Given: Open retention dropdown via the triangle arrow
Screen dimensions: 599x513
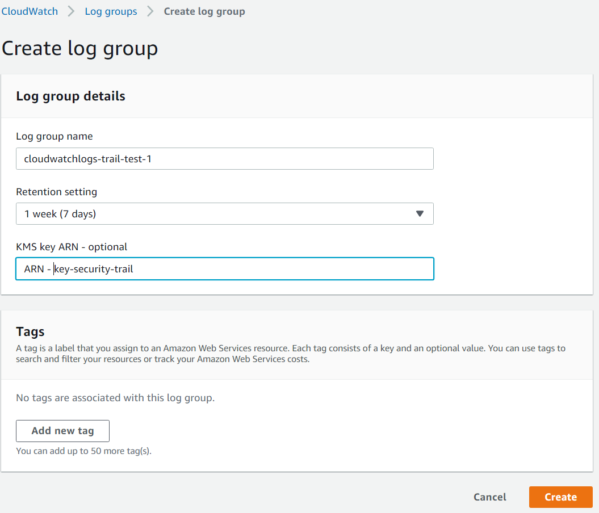Looking at the screenshot, I should [x=420, y=214].
